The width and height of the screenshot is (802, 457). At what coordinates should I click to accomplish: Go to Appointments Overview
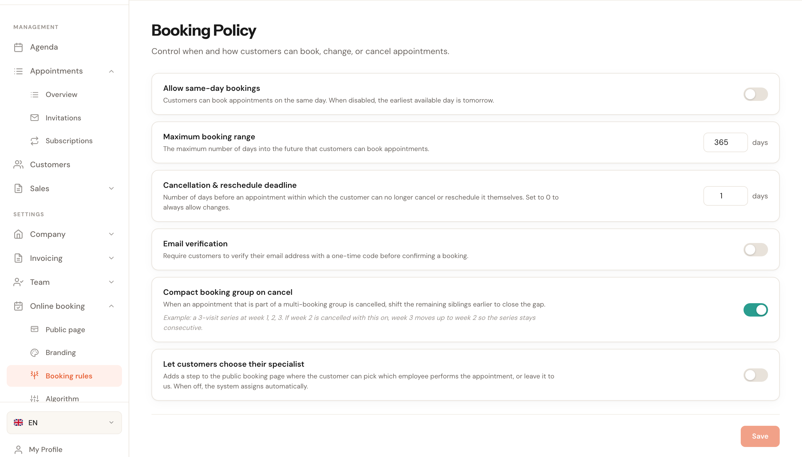pos(64,94)
